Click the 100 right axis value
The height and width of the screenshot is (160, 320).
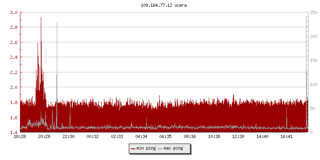[314, 84]
